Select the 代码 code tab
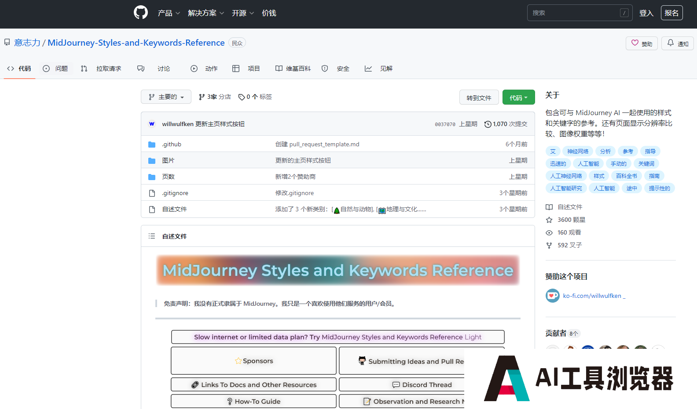Viewport: 697px width, 409px height. 19,69
